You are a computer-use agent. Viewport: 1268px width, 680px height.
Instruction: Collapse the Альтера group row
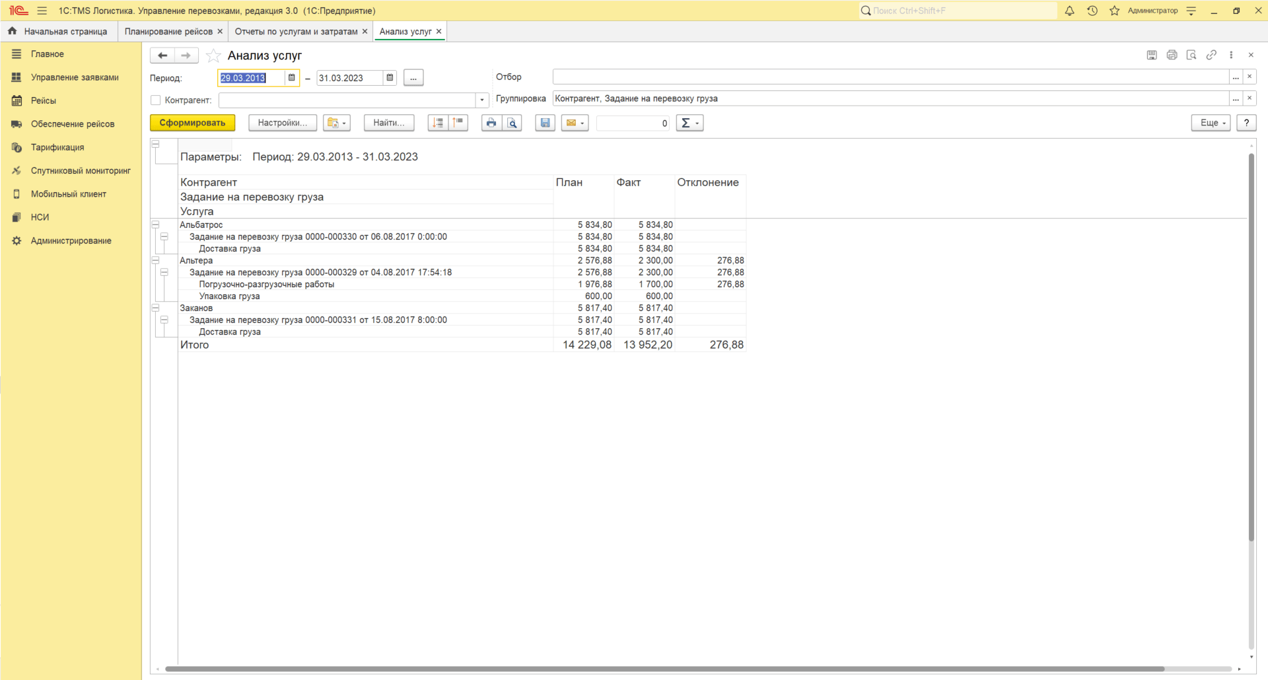156,260
